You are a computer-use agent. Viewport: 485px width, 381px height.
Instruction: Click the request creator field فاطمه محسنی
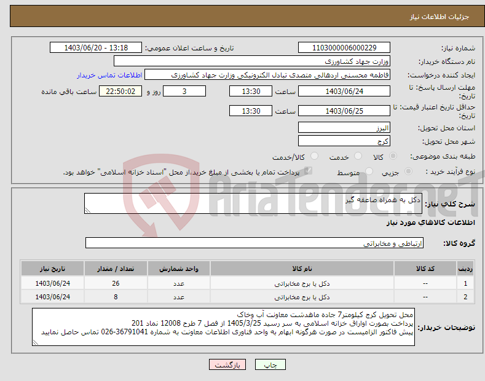tap(267, 74)
